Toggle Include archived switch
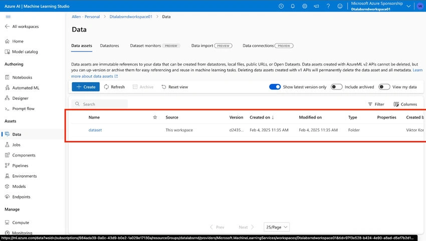 pos(336,86)
